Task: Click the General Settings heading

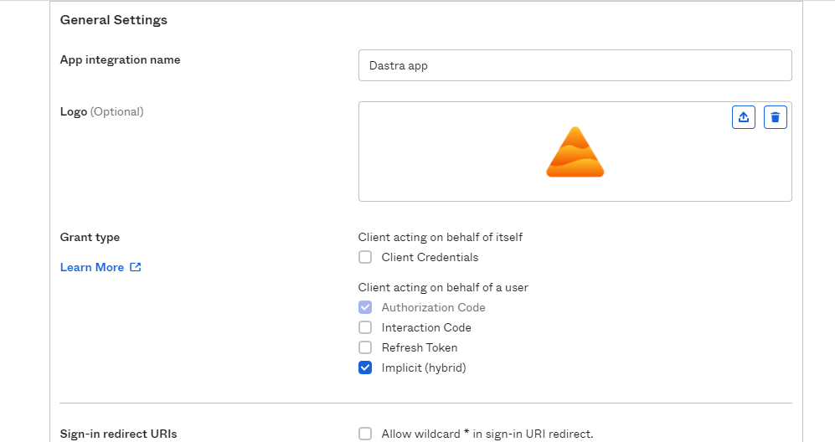Action: click(x=113, y=20)
